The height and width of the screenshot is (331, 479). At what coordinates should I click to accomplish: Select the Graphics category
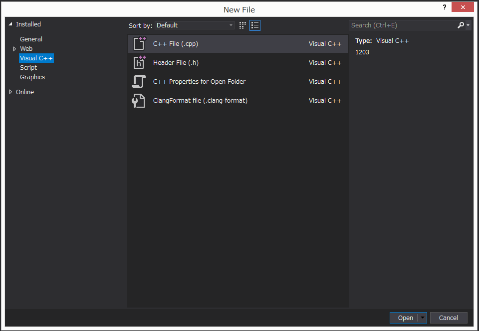pyautogui.click(x=32, y=77)
